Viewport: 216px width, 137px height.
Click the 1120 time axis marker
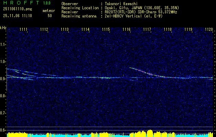coord(209,29)
